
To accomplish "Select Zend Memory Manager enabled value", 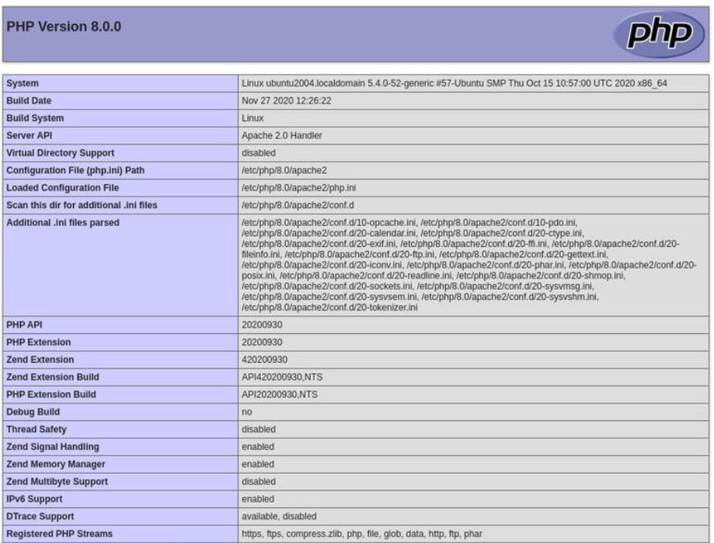I will click(258, 464).
